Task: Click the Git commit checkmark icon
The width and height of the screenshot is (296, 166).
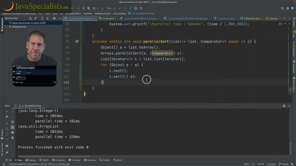Action: click(120, 8)
